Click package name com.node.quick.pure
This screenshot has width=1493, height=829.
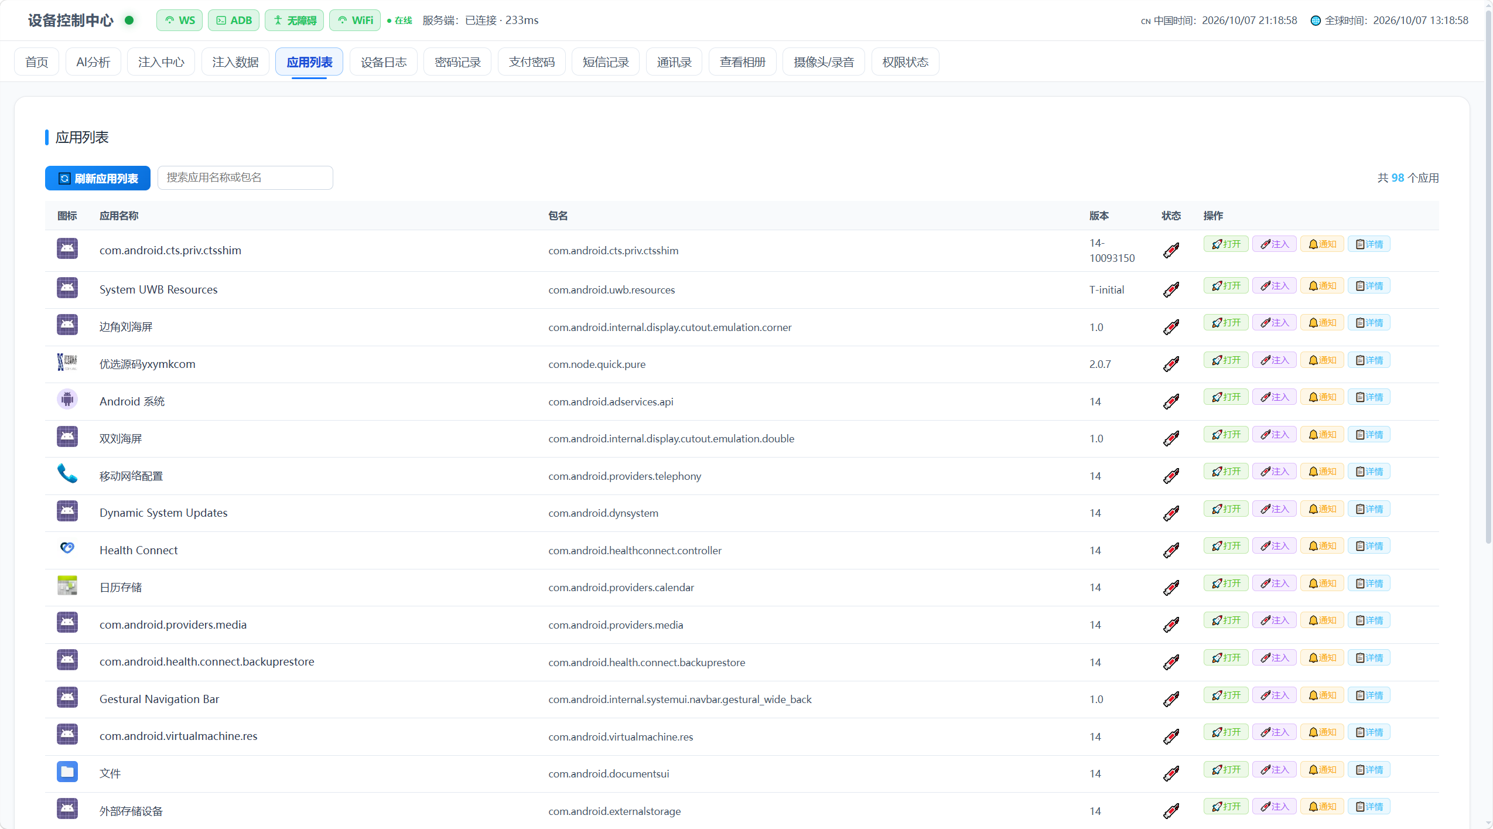[x=597, y=364]
